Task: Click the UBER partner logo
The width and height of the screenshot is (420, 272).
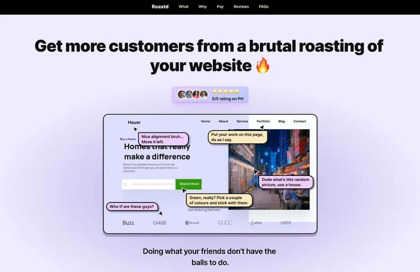Action: tap(285, 223)
